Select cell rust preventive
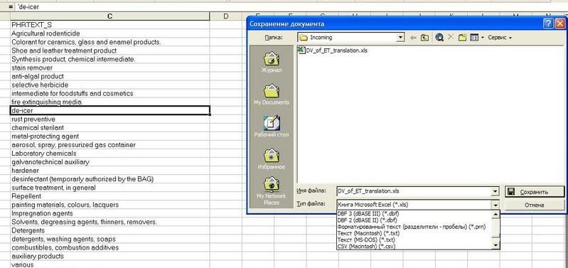The width and height of the screenshot is (568, 268). pos(109,119)
